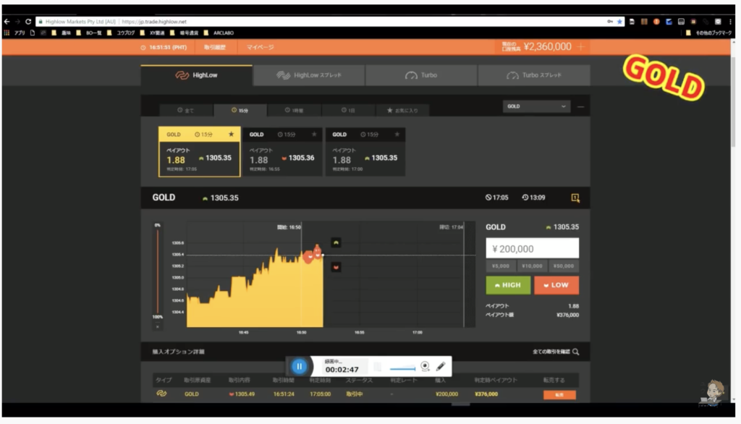The height and width of the screenshot is (424, 741).
Task: Adjust the recorder volume level slider
Action: [402, 368]
